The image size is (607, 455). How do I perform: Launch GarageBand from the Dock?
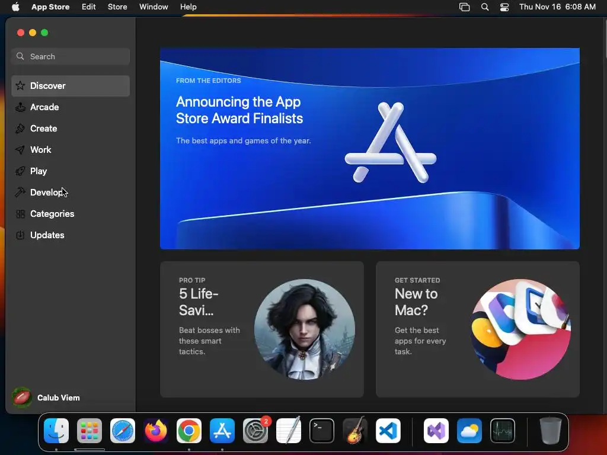point(355,431)
